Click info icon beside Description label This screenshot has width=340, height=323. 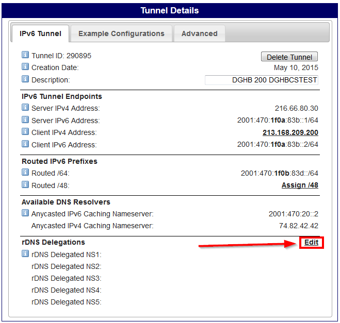point(25,79)
